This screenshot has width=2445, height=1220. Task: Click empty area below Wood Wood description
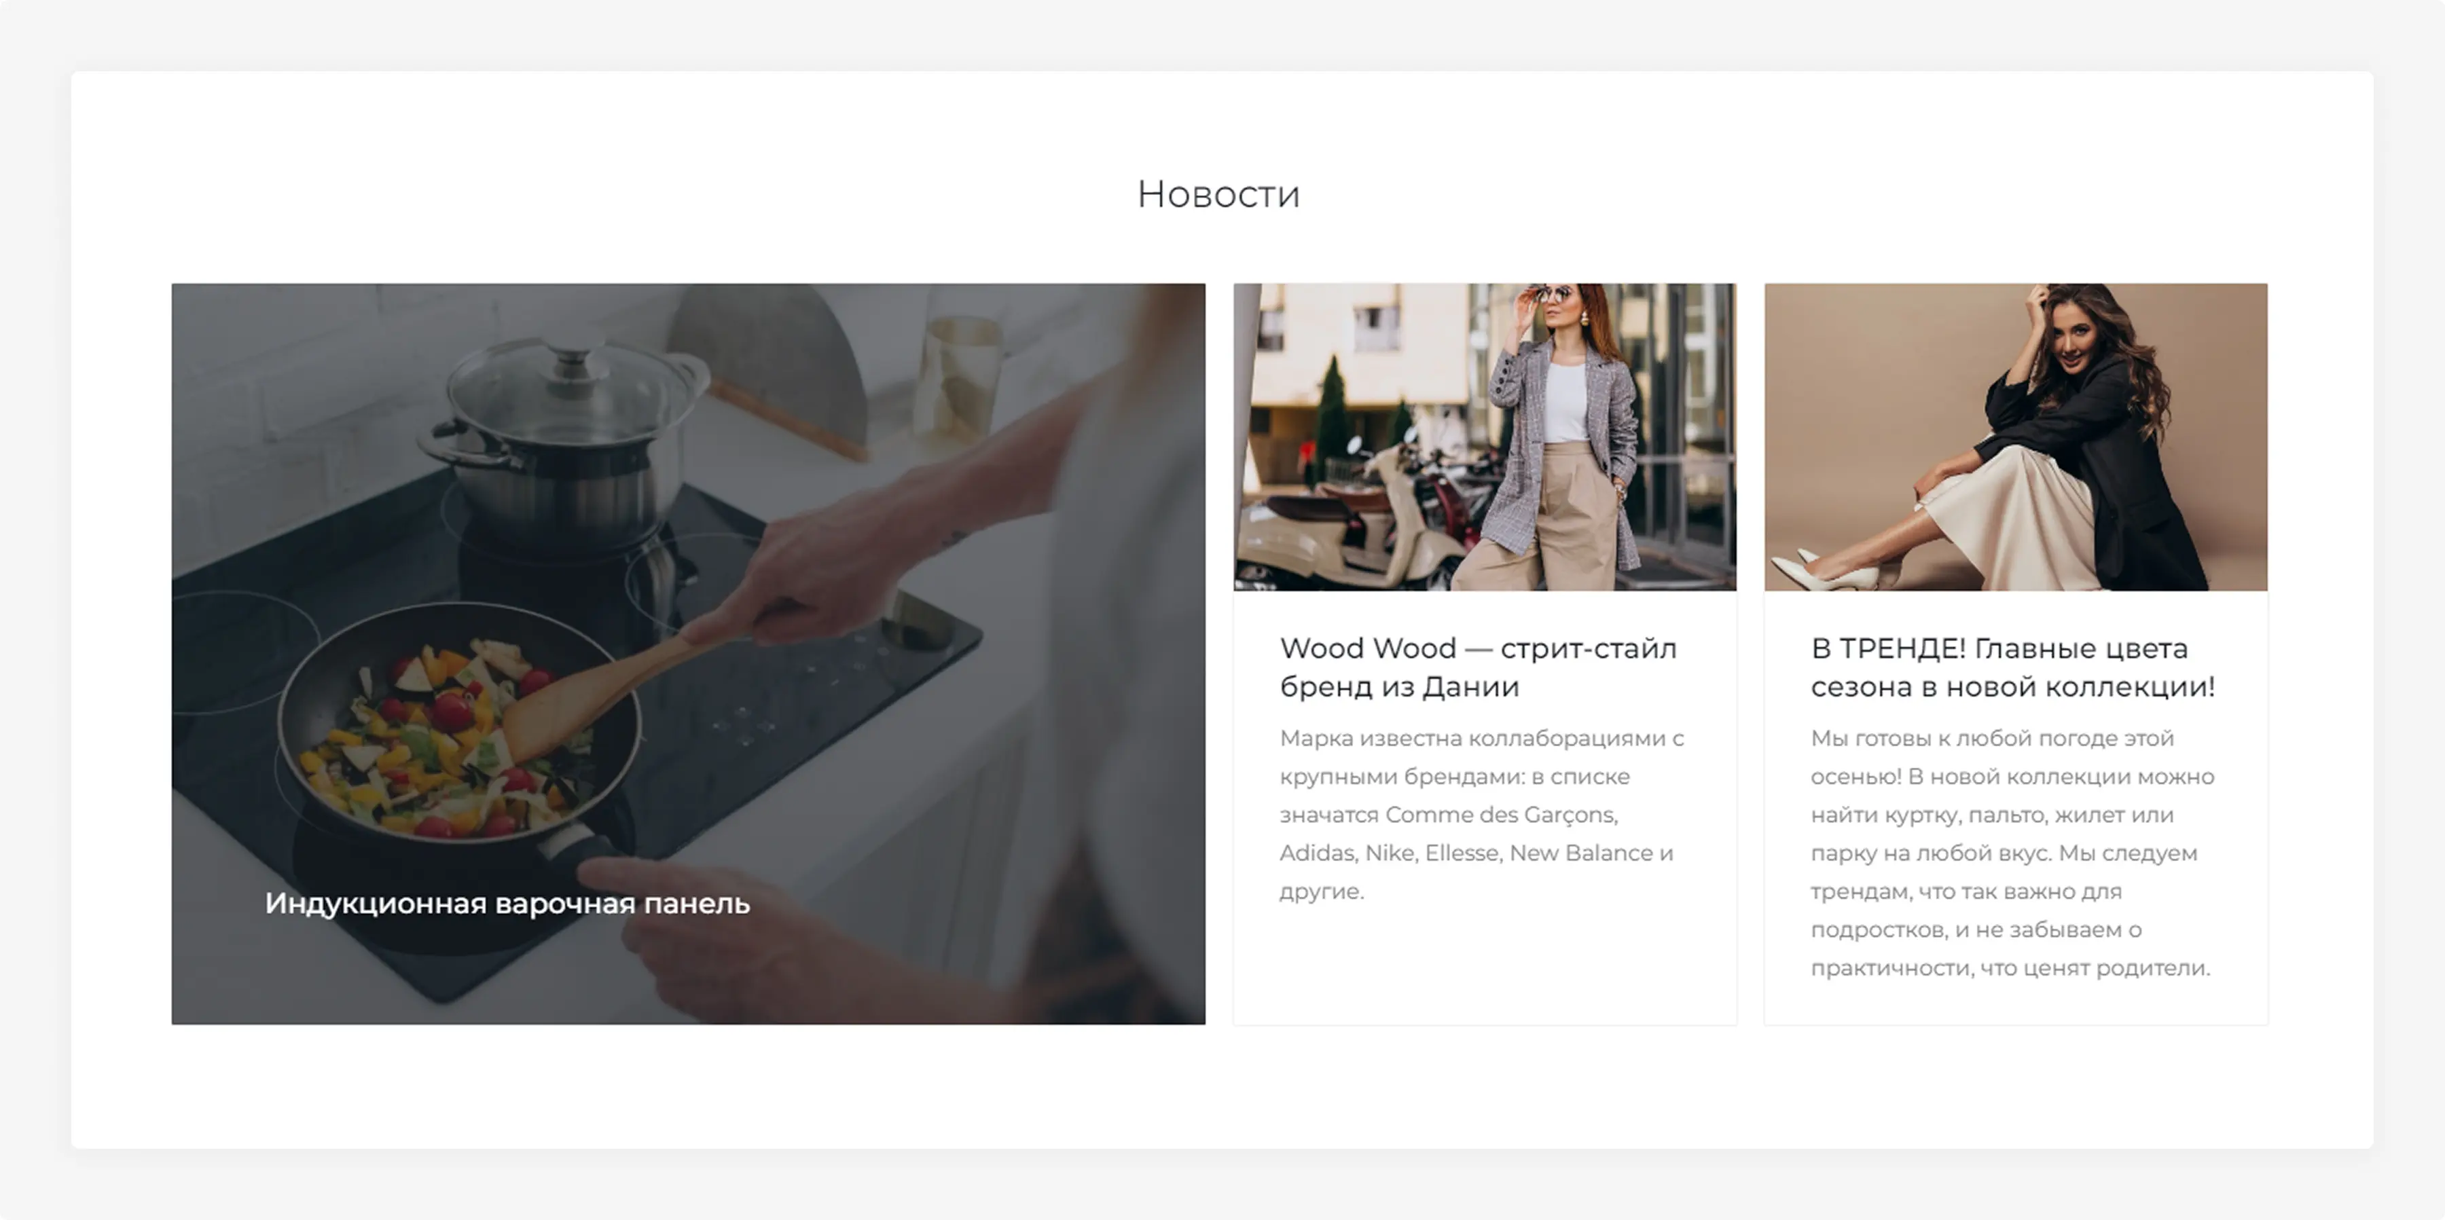(1485, 963)
